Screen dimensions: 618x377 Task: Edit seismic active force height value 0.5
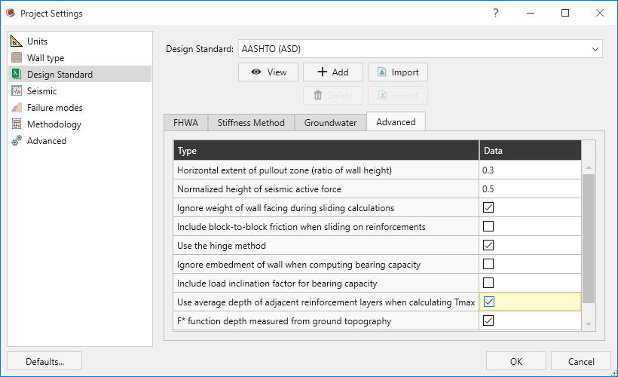coord(530,189)
